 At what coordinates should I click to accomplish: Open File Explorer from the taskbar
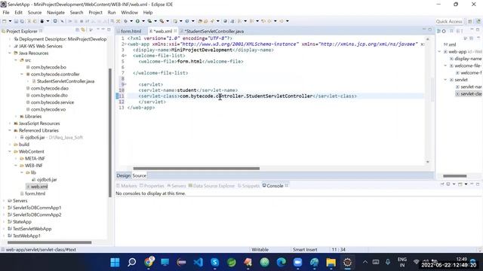click(x=331, y=262)
